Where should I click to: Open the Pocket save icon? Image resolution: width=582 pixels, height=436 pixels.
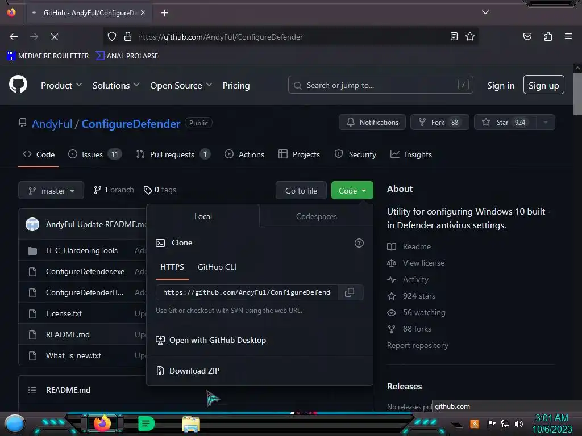click(x=527, y=36)
